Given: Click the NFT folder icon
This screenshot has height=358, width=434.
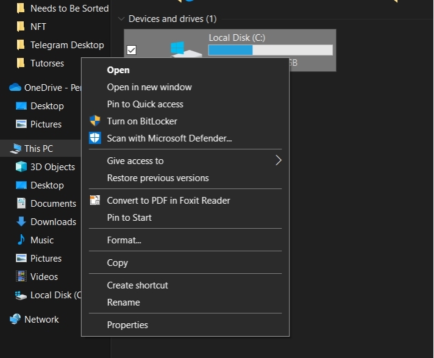Looking at the screenshot, I should pyautogui.click(x=21, y=27).
